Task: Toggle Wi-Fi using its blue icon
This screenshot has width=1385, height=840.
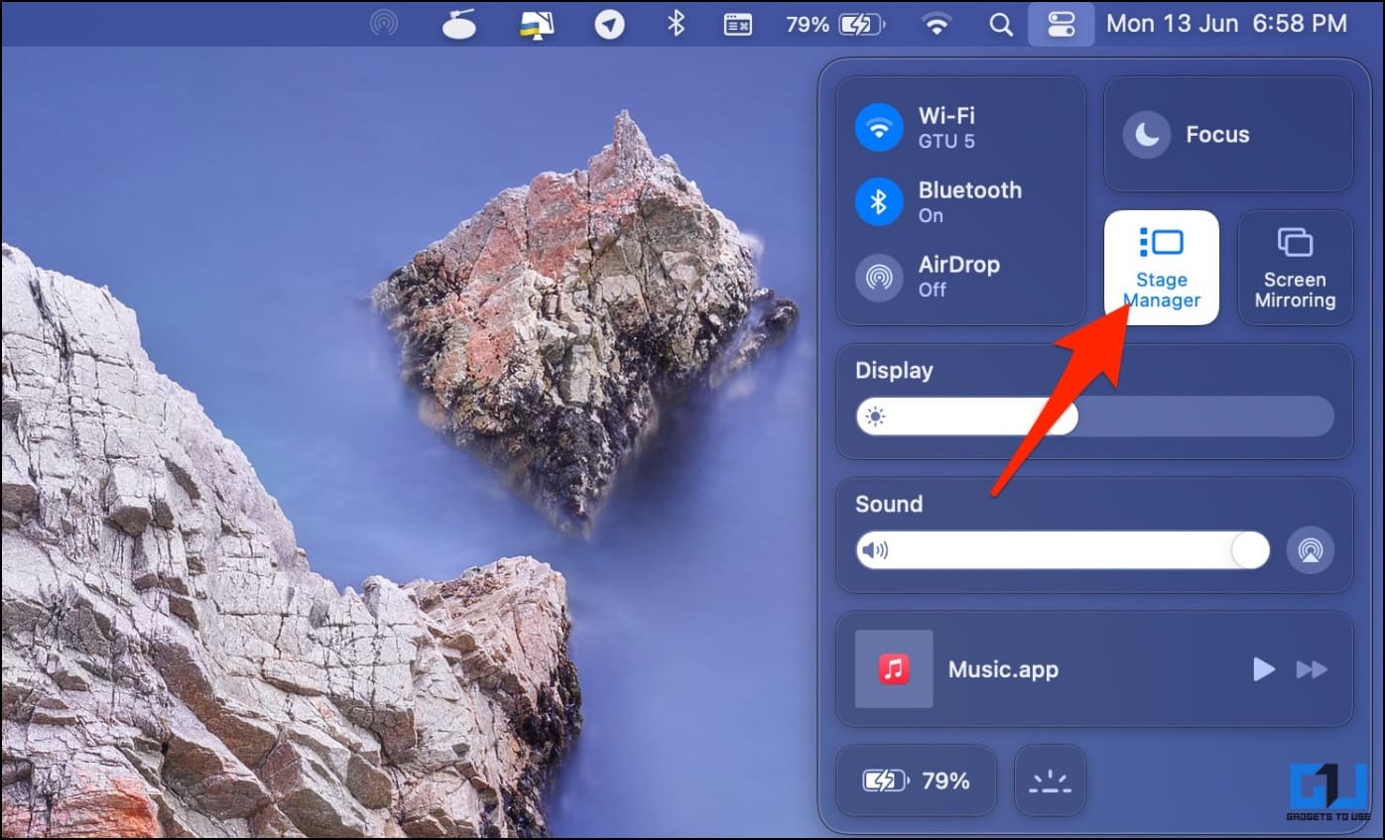Action: tap(878, 128)
